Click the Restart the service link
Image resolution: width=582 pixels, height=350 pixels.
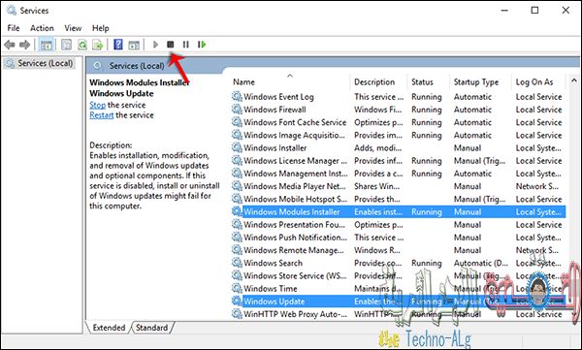pyautogui.click(x=101, y=115)
